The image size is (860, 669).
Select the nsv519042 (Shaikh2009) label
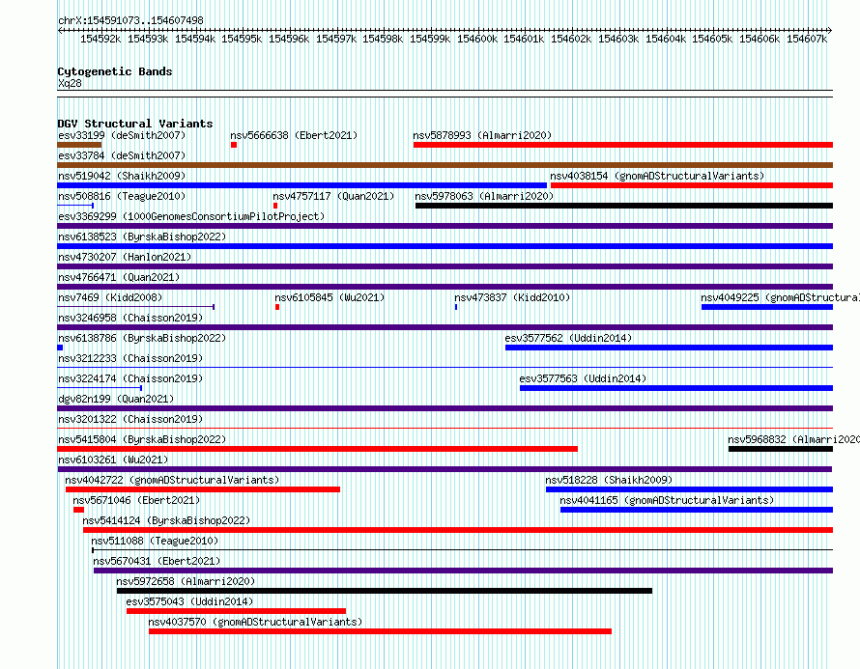click(122, 176)
